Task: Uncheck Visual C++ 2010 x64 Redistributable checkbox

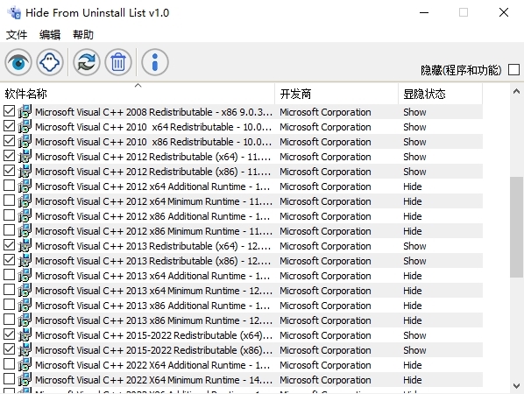Action: tap(9, 126)
